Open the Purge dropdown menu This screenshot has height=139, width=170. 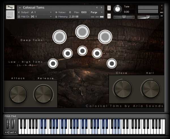97,12
